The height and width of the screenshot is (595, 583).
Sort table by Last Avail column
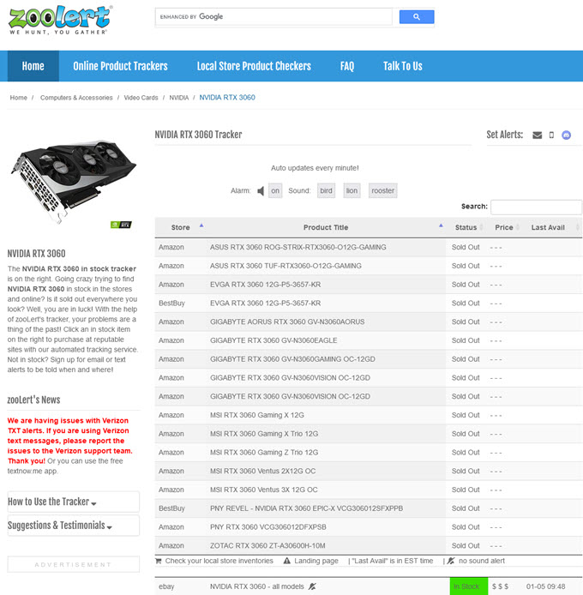click(548, 227)
